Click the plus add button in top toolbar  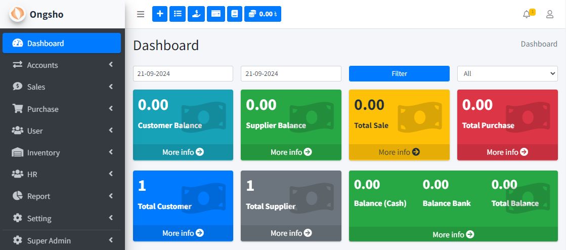(x=160, y=14)
